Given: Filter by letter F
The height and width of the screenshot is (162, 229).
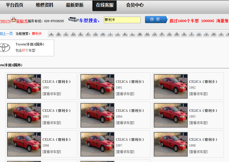Looking at the screenshot, I should pos(88,34).
